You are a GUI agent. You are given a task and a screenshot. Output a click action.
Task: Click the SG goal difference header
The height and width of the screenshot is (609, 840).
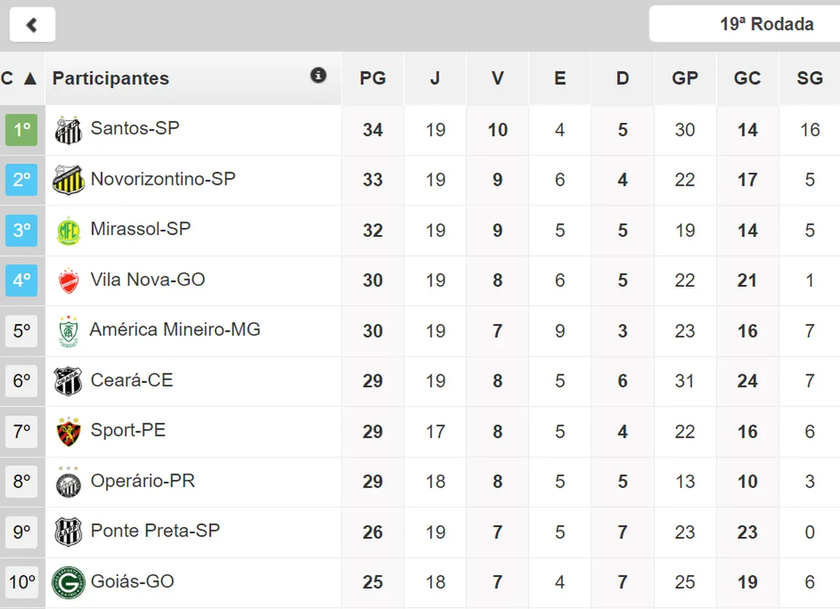(809, 79)
